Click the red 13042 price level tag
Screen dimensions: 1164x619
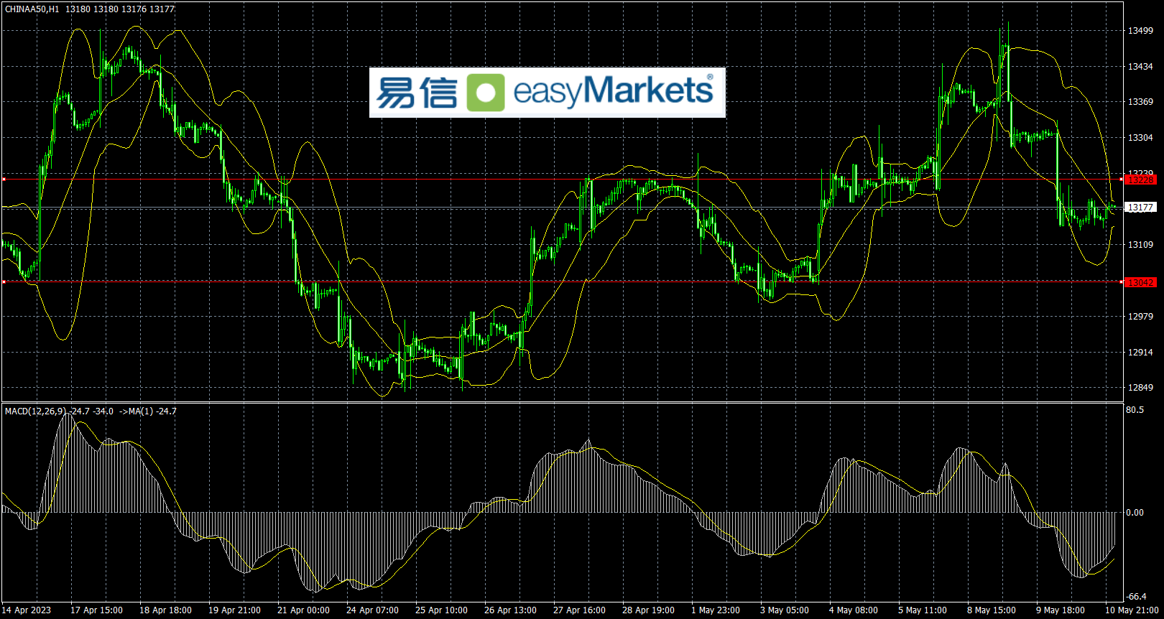pyautogui.click(x=1140, y=283)
